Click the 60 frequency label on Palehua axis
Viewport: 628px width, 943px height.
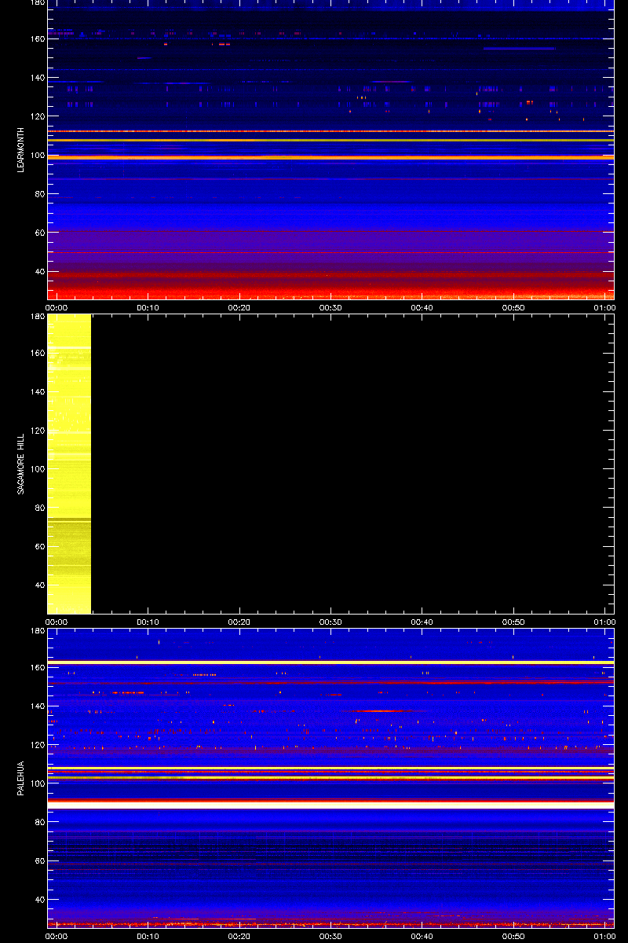pos(38,861)
